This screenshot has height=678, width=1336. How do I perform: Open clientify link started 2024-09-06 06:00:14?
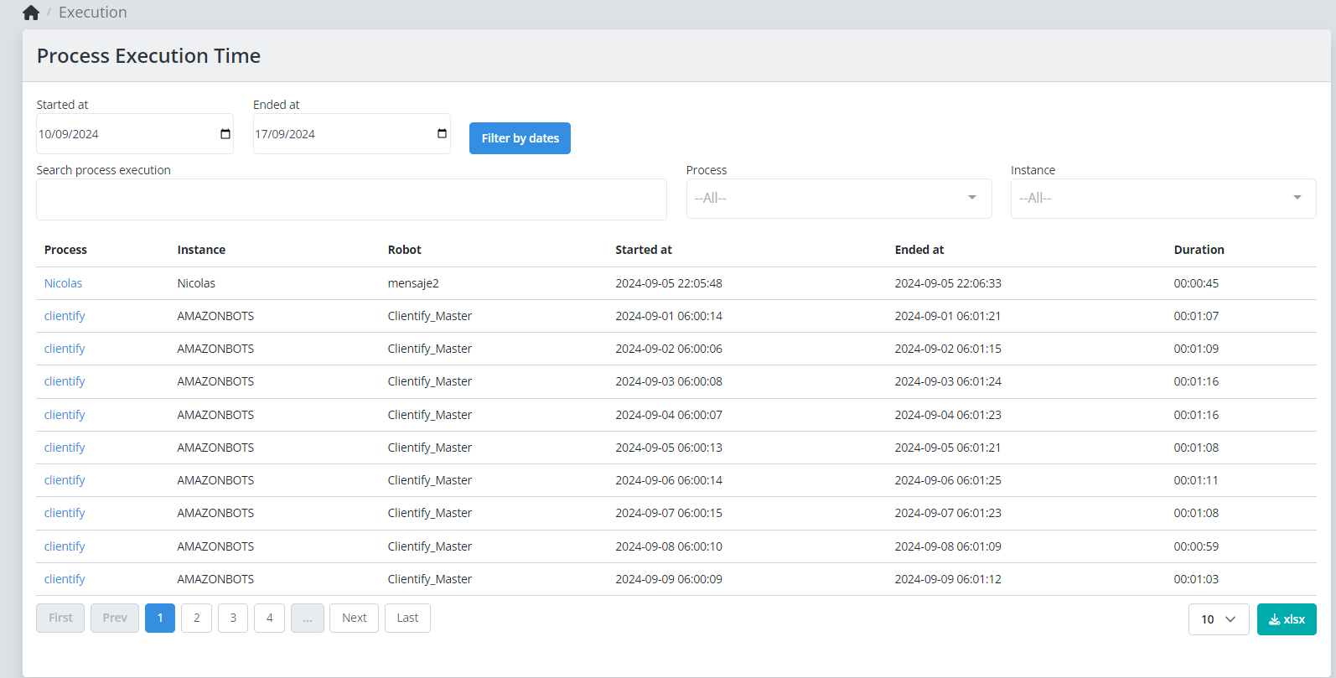click(65, 480)
